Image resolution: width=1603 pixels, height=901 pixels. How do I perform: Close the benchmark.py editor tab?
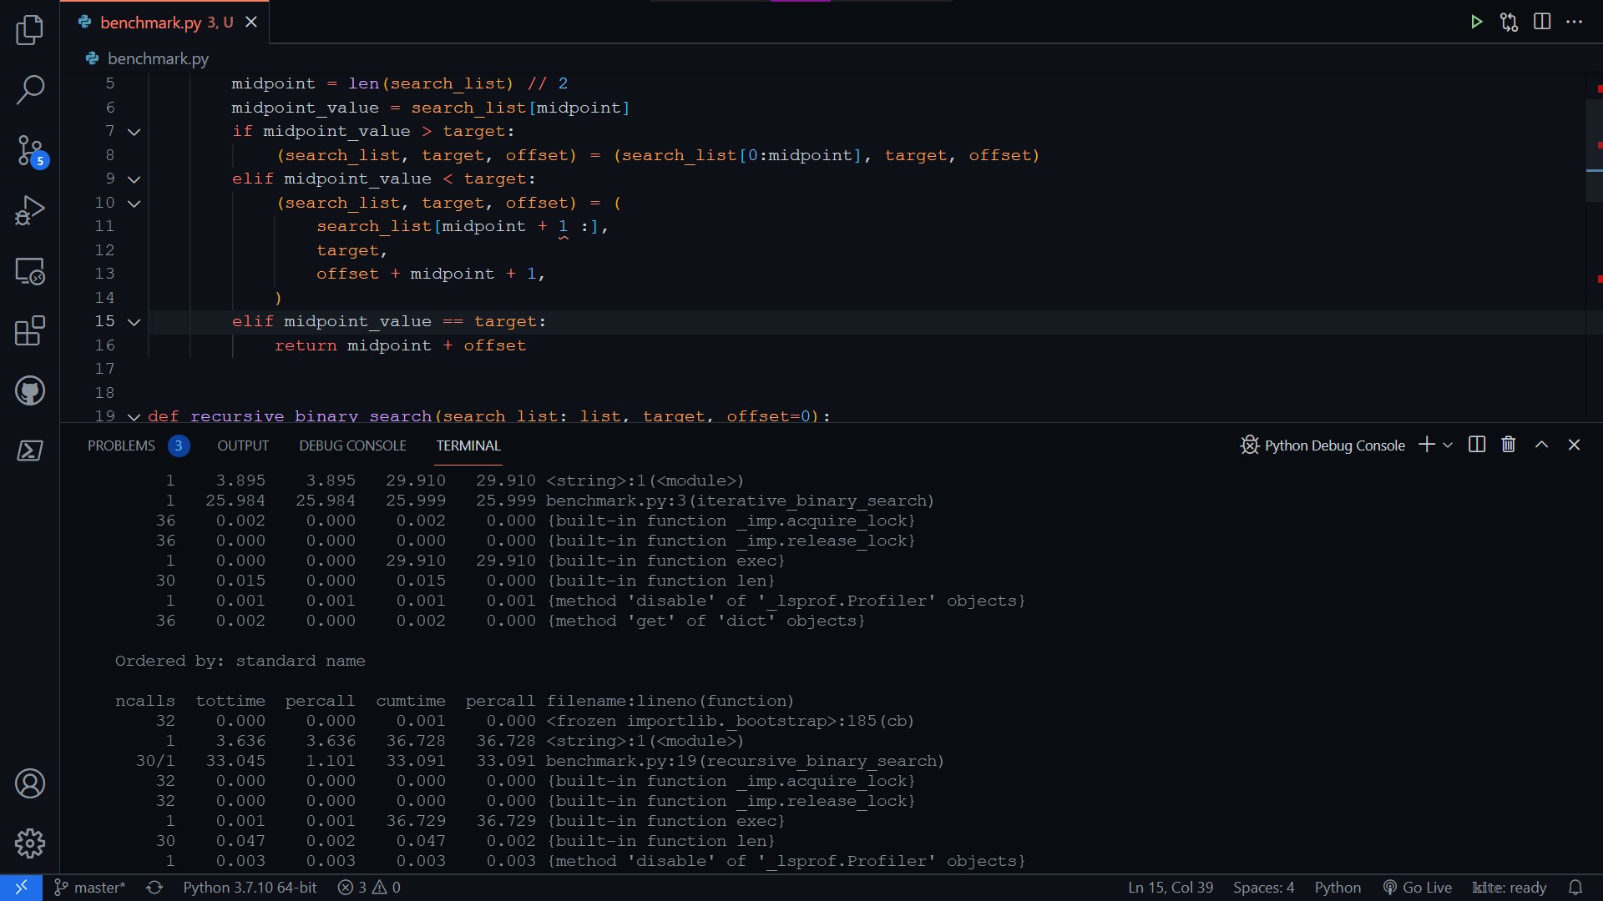pos(251,23)
